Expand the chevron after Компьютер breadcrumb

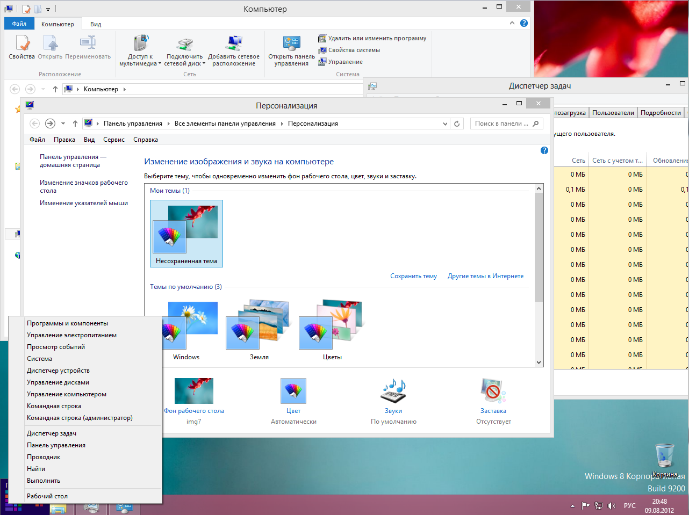(x=124, y=89)
